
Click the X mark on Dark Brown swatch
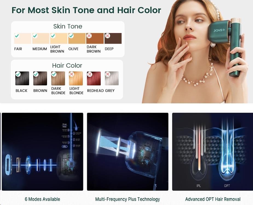89,36
